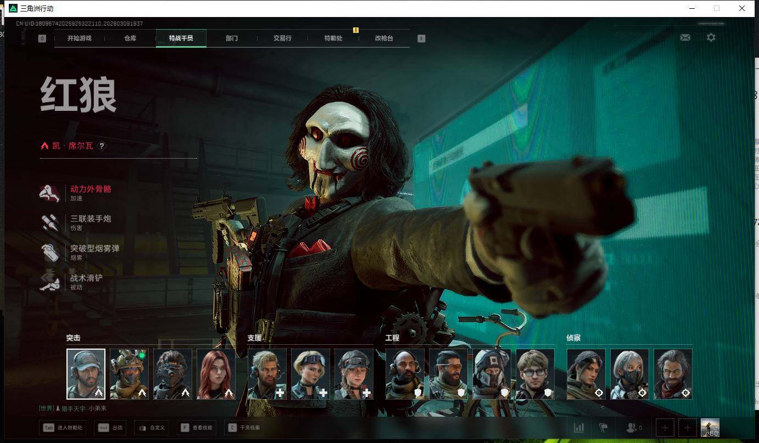
Task: Click the question mark beside 凯·席尔瓦
Action: 102,146
